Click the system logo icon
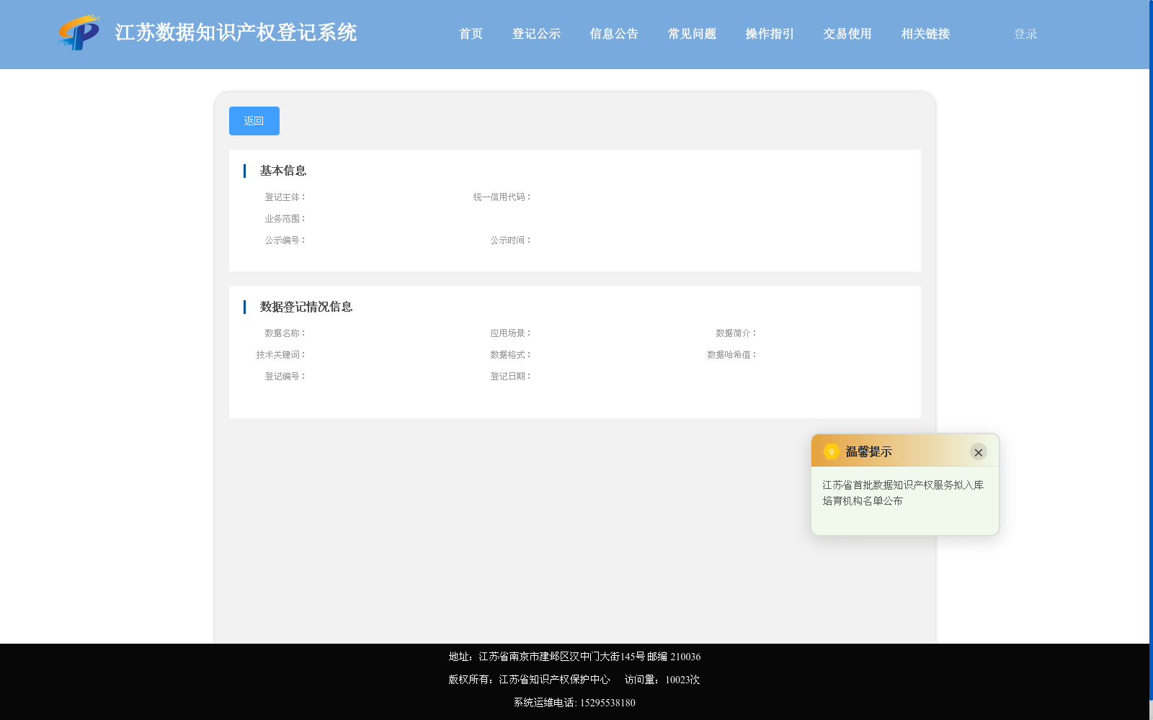This screenshot has width=1153, height=720. (x=79, y=32)
